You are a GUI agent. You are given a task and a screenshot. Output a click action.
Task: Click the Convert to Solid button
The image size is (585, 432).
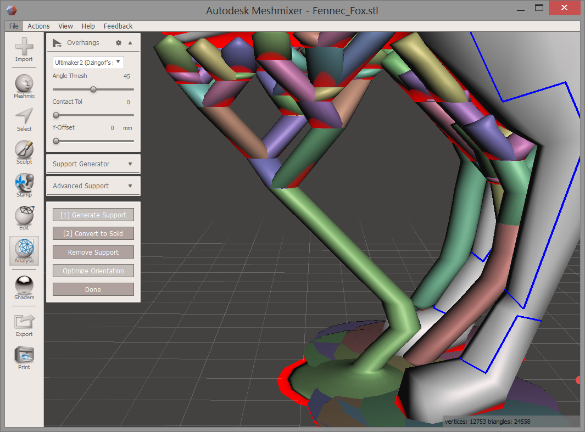pos(93,233)
